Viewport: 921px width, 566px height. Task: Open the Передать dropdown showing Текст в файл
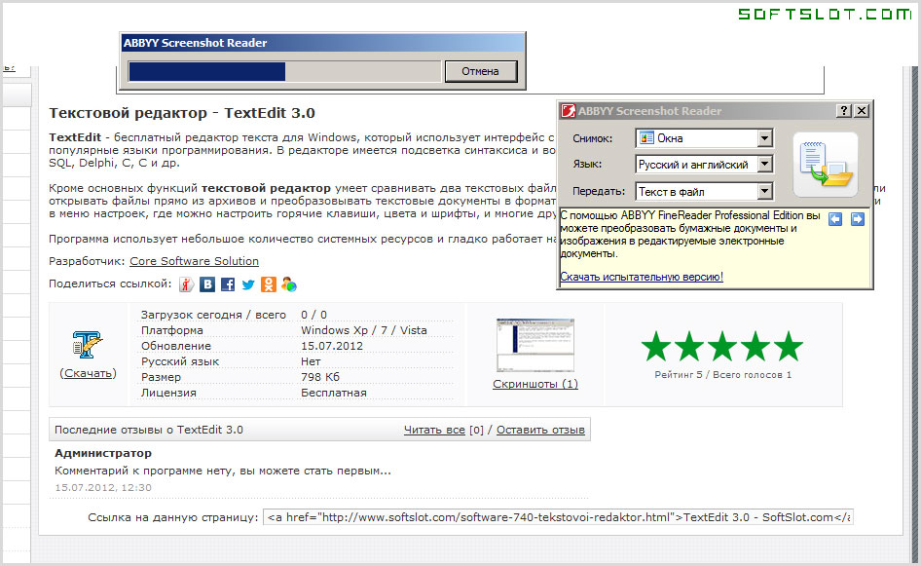point(704,191)
